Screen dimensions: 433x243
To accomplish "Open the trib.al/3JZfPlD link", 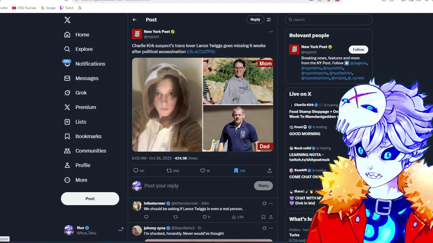I will pyautogui.click(x=201, y=52).
